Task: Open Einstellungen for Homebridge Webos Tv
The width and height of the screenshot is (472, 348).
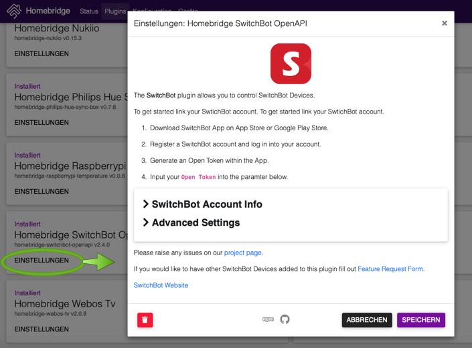Action: tap(42, 329)
